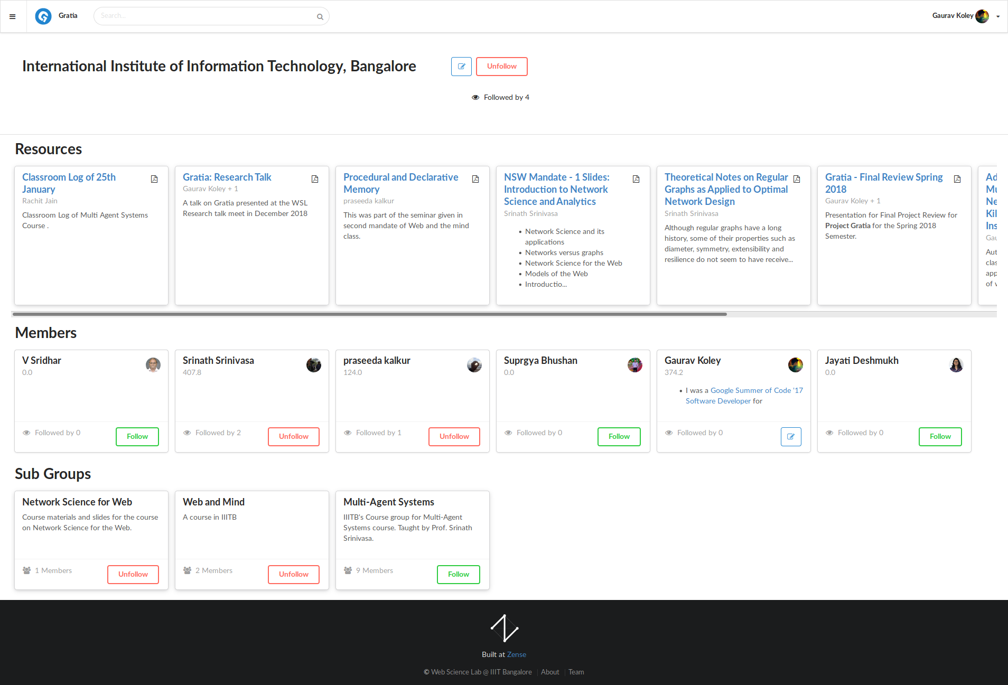Click the edit profile icon on Gaurav Koley card
Image resolution: width=1008 pixels, height=685 pixels.
coord(791,437)
